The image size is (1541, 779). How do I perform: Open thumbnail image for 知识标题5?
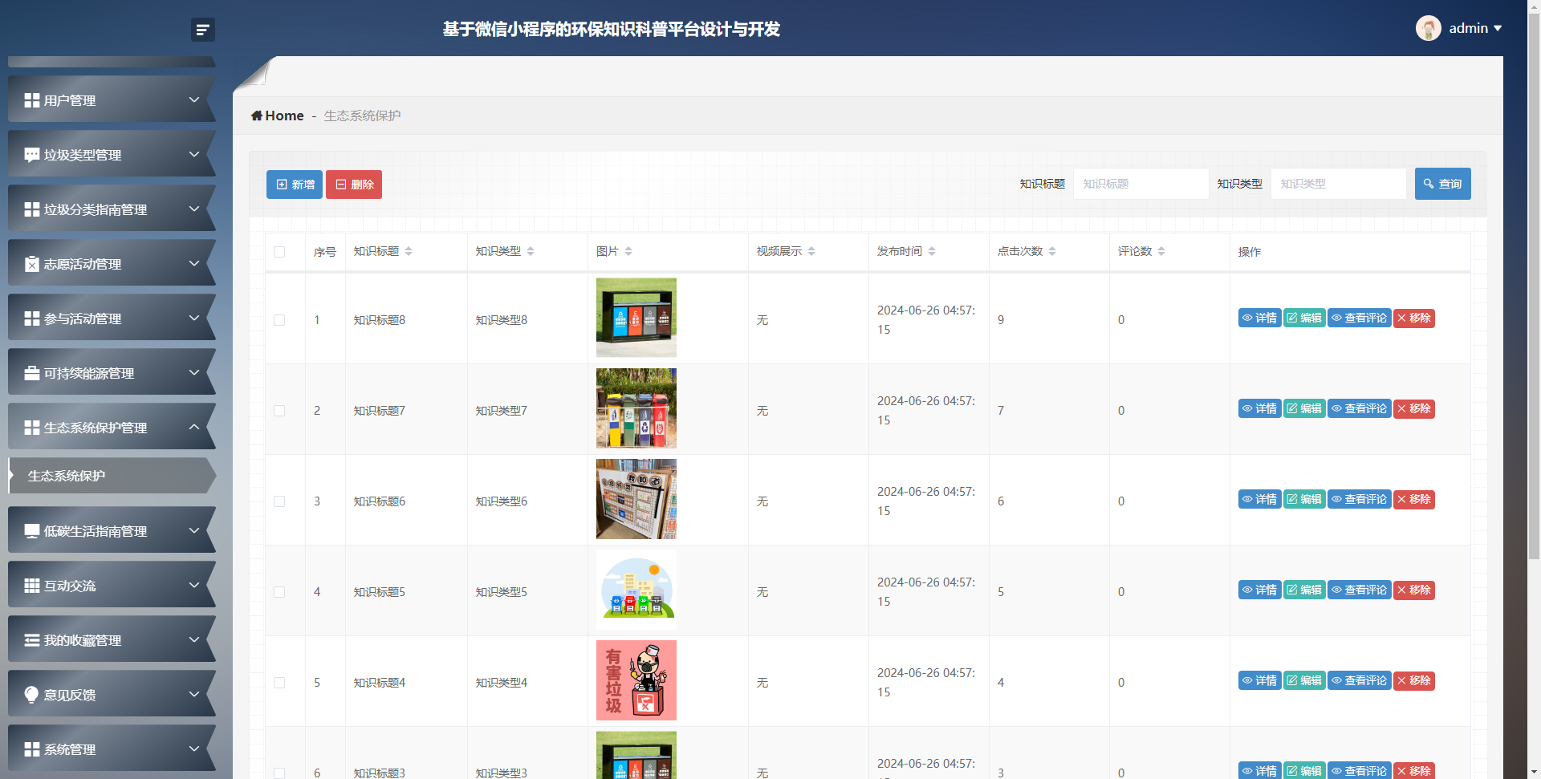point(636,590)
